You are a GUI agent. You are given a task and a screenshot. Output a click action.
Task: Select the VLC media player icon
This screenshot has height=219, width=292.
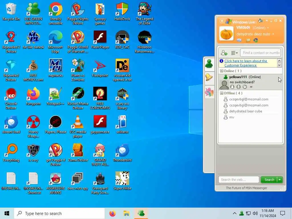tap(78, 127)
